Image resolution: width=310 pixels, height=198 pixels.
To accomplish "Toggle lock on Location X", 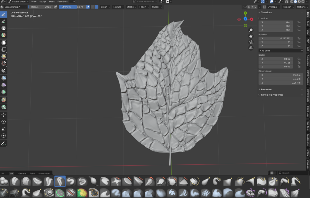I will click(299, 22).
